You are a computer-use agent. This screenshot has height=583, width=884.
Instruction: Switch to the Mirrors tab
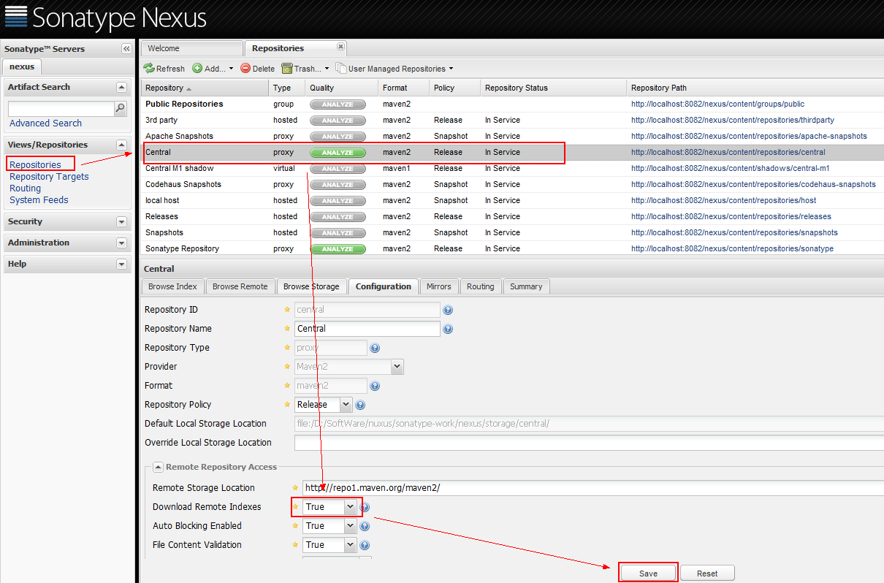[440, 286]
